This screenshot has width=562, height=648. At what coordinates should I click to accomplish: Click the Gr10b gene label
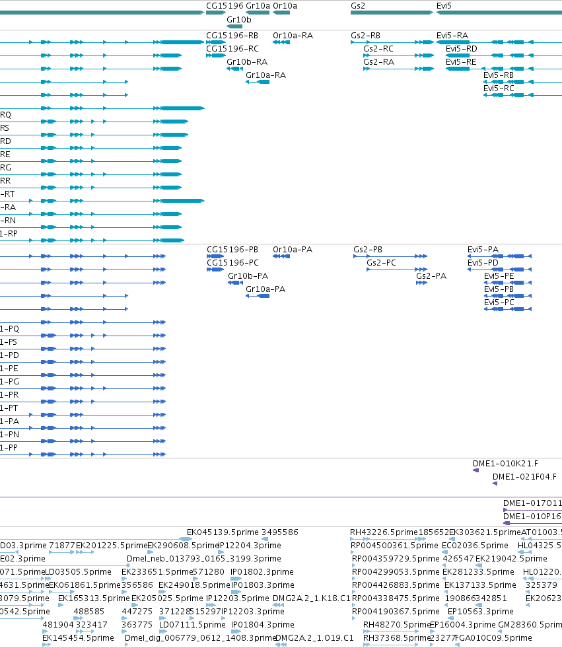point(239,19)
